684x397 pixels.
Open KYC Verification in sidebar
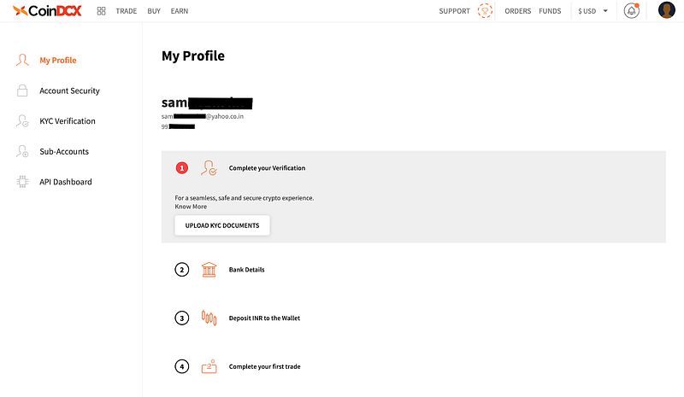click(68, 121)
